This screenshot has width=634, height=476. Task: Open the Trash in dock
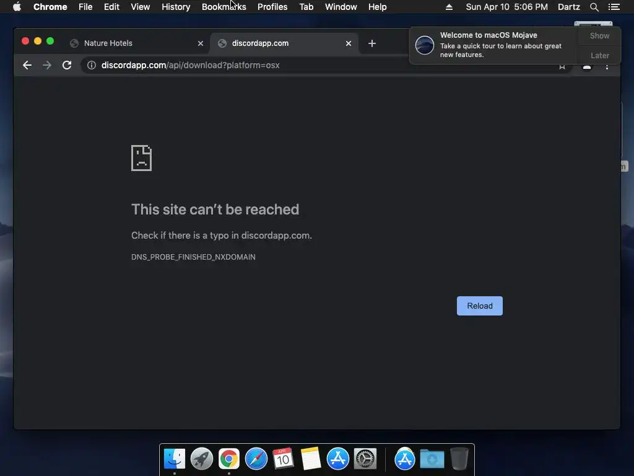coord(459,459)
